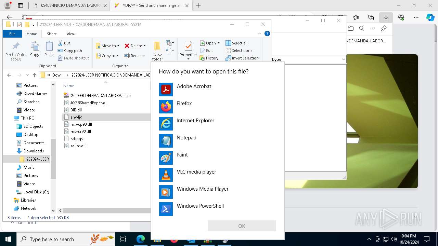Screen dimensions: 438x246
Task: Collapse the ribbon with chevron
Action: pyautogui.click(x=260, y=33)
